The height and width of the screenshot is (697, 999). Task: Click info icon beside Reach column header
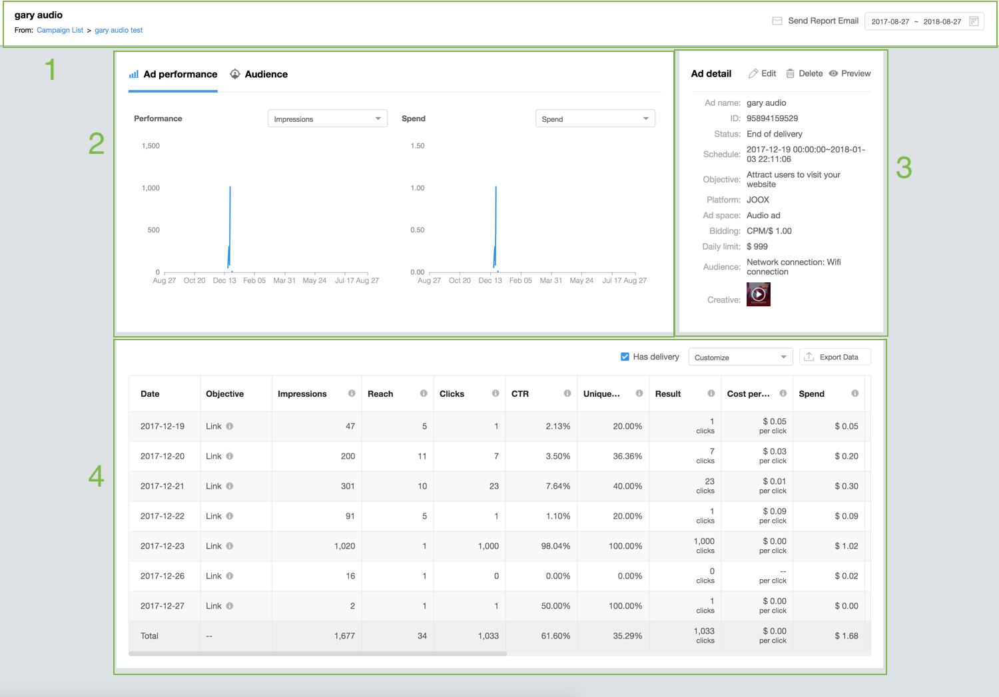click(424, 393)
